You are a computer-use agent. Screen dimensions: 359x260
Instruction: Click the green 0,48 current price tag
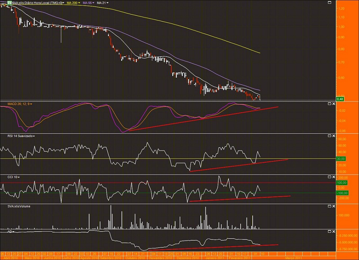[x=340, y=99]
